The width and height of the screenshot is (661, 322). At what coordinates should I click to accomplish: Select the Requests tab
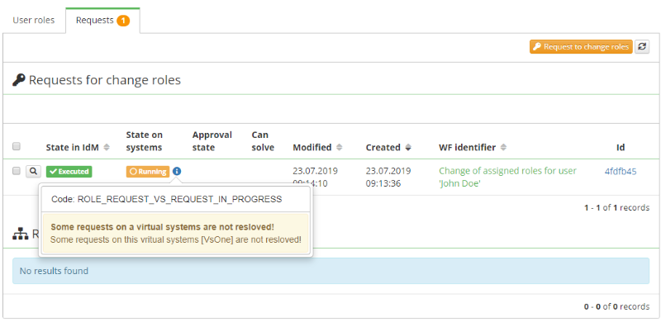102,21
